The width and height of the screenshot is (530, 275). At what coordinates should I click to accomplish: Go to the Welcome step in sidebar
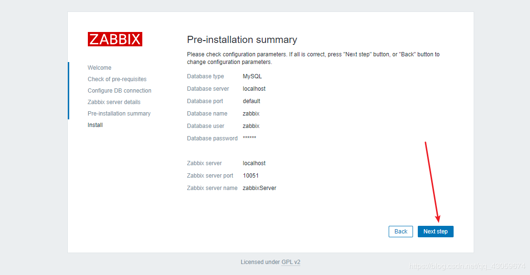(99, 68)
